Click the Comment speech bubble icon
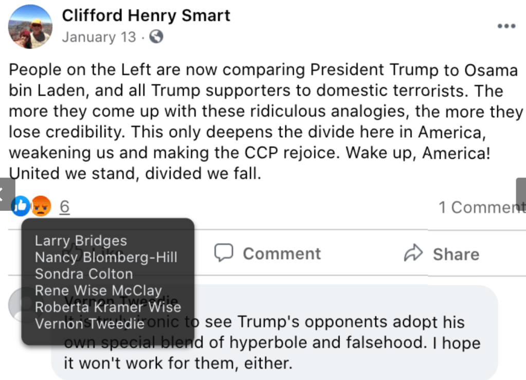This screenshot has height=380, width=526. (x=224, y=252)
